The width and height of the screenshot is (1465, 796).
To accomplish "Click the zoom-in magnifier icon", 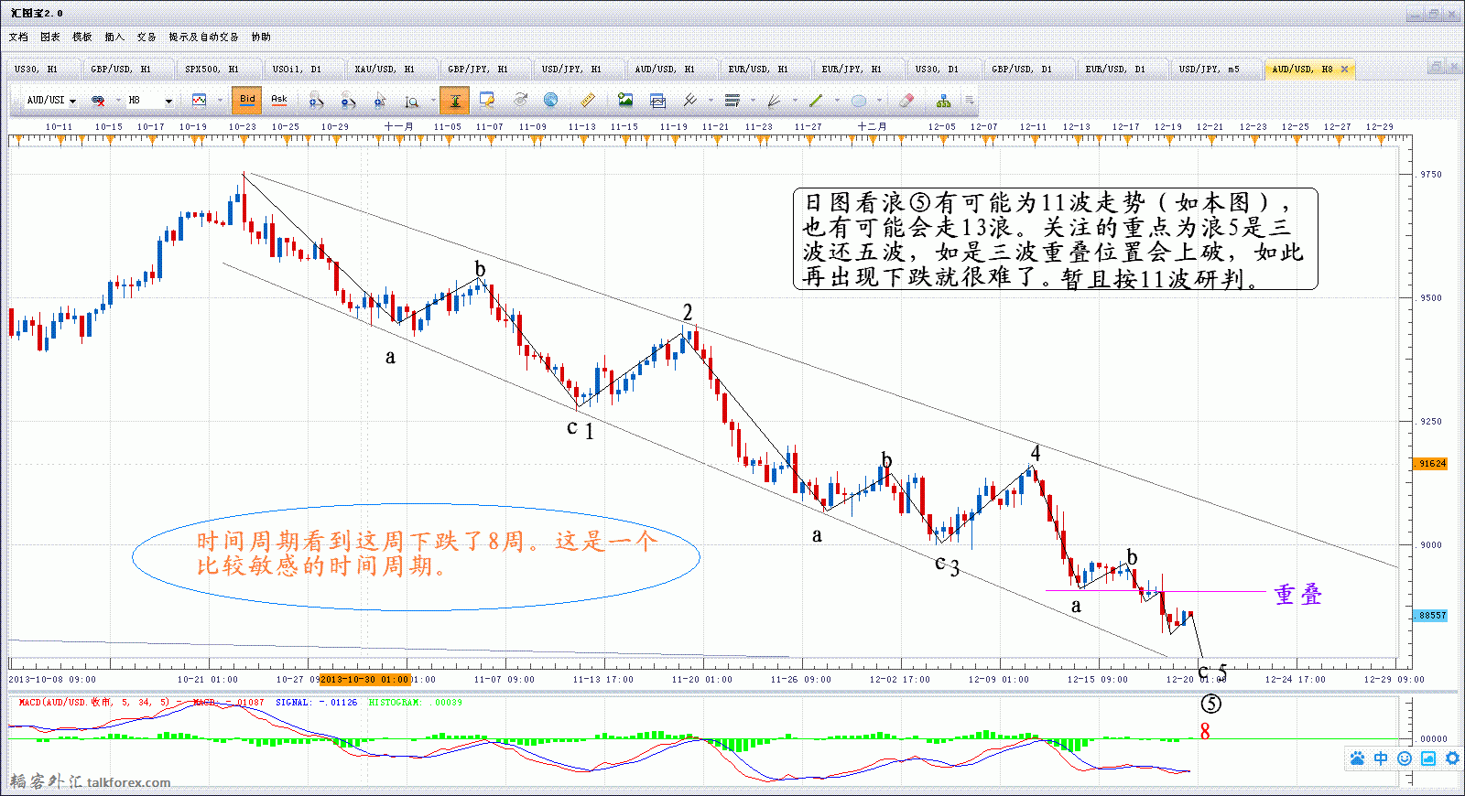I will (316, 101).
